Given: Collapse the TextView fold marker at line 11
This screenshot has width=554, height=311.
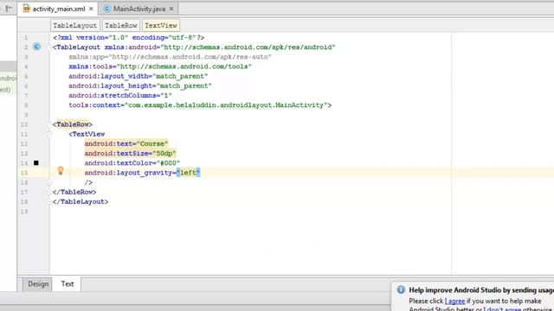Looking at the screenshot, I should pyautogui.click(x=50, y=134).
